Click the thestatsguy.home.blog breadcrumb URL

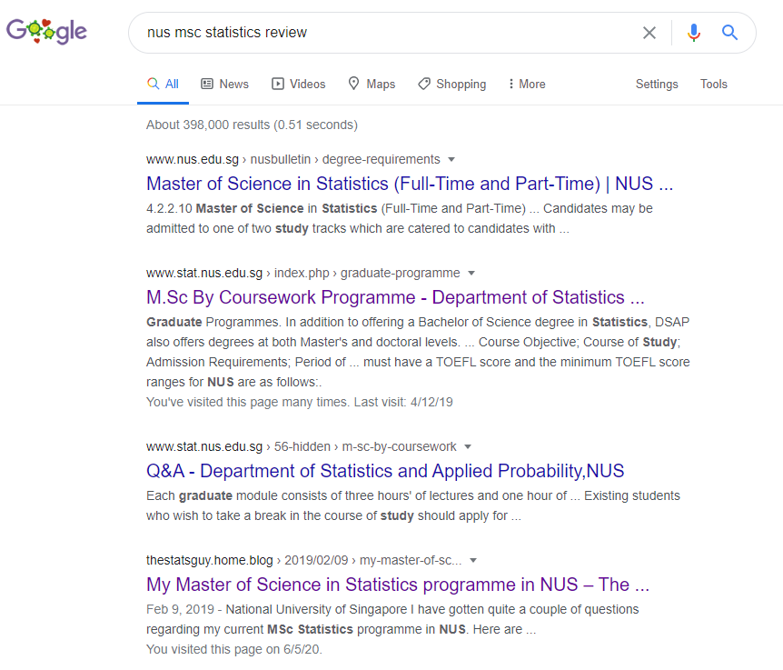(304, 560)
